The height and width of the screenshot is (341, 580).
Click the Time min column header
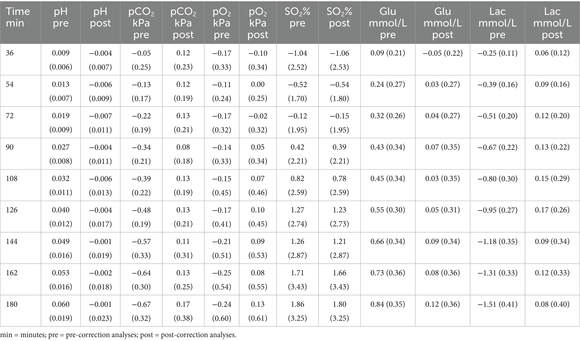coord(18,17)
